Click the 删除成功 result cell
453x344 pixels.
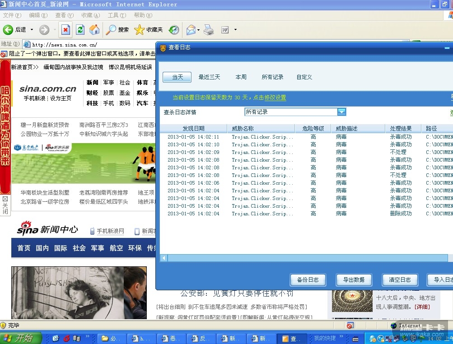point(401,214)
